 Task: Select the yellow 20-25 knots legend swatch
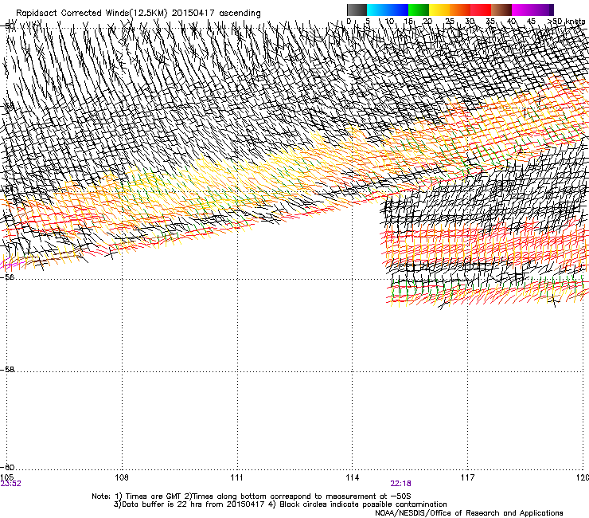pyautogui.click(x=439, y=10)
